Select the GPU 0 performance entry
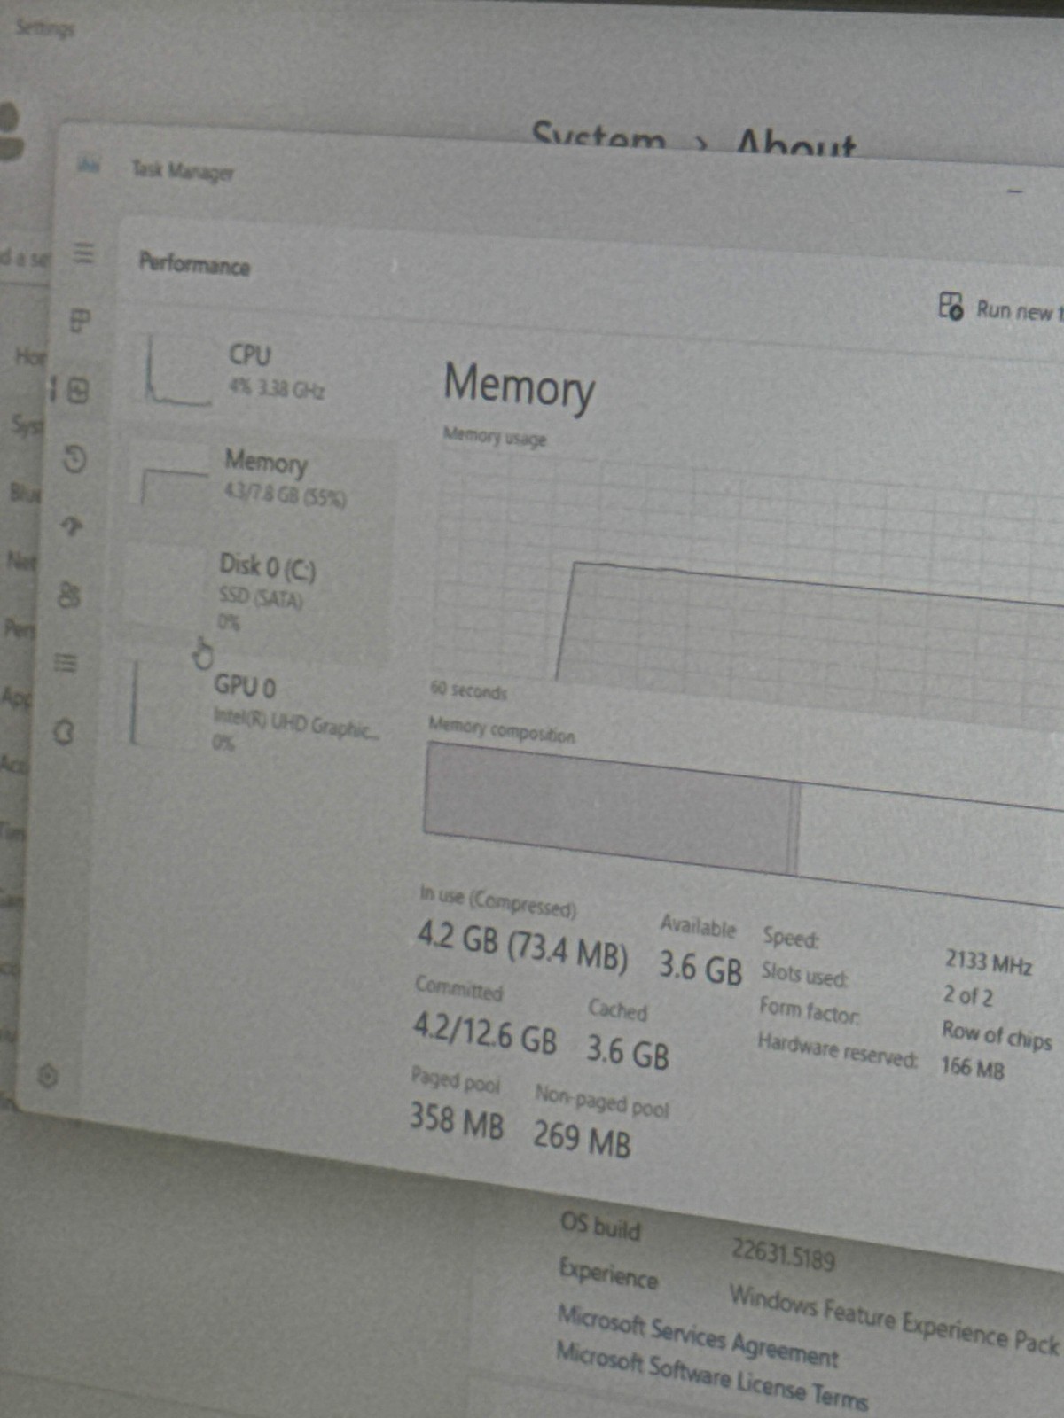The width and height of the screenshot is (1064, 1418). 253,713
